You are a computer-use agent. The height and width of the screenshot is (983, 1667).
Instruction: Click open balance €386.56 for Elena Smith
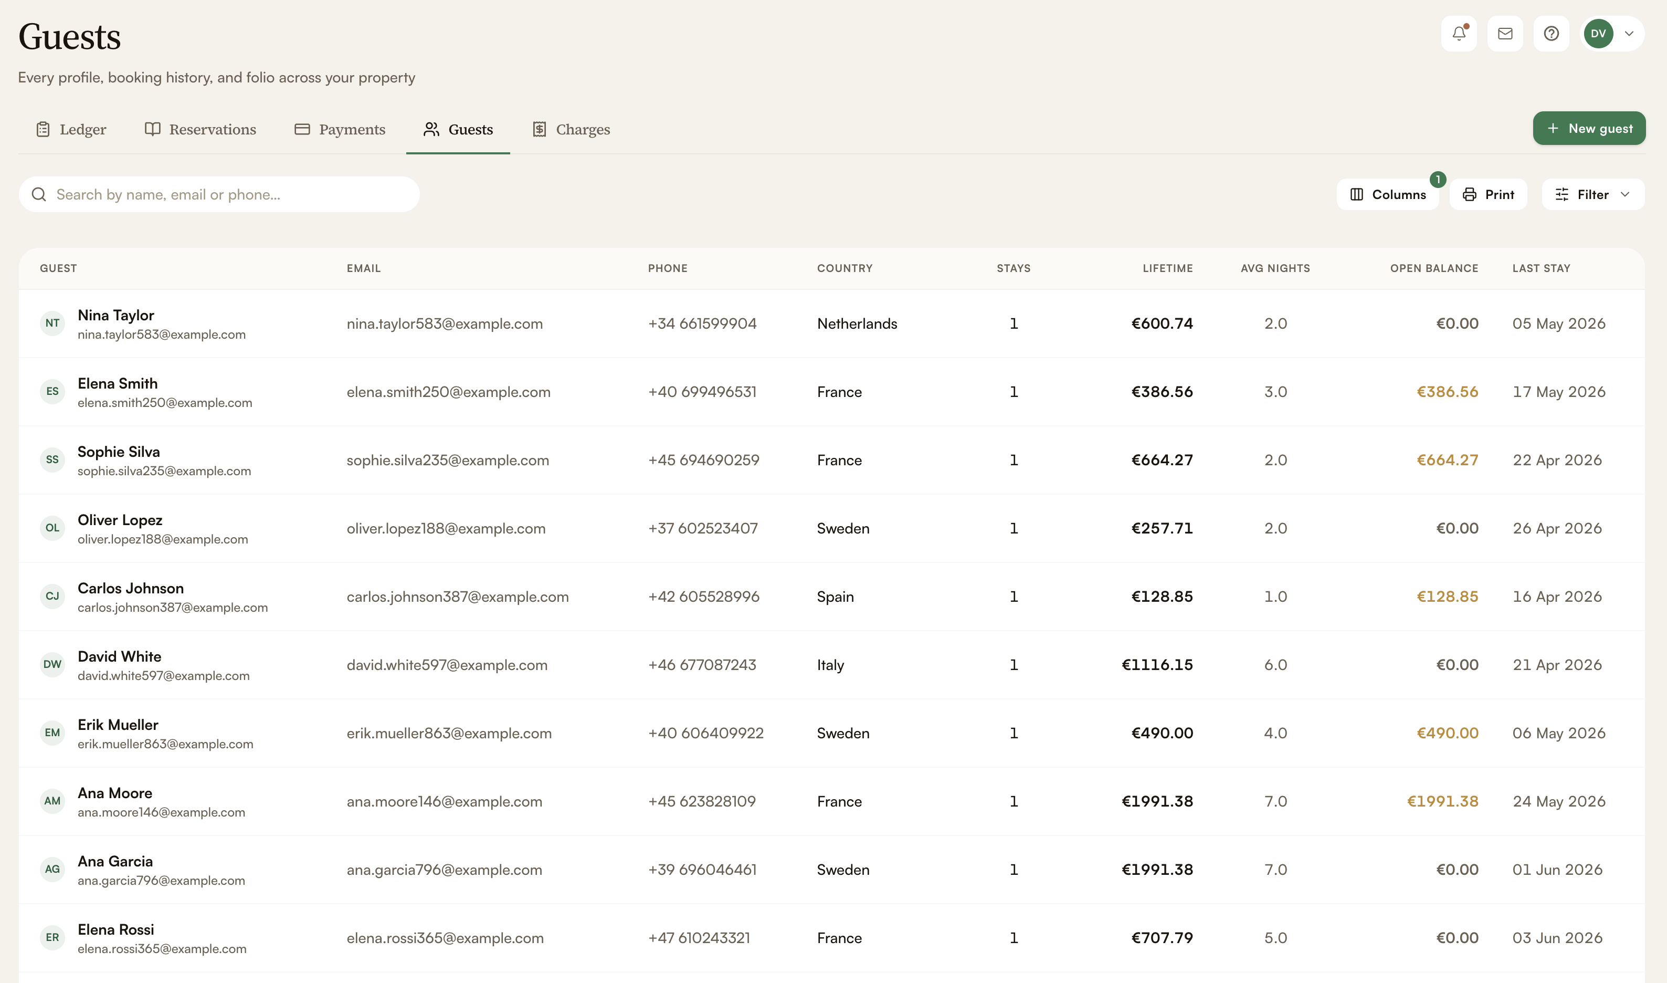[1447, 392]
